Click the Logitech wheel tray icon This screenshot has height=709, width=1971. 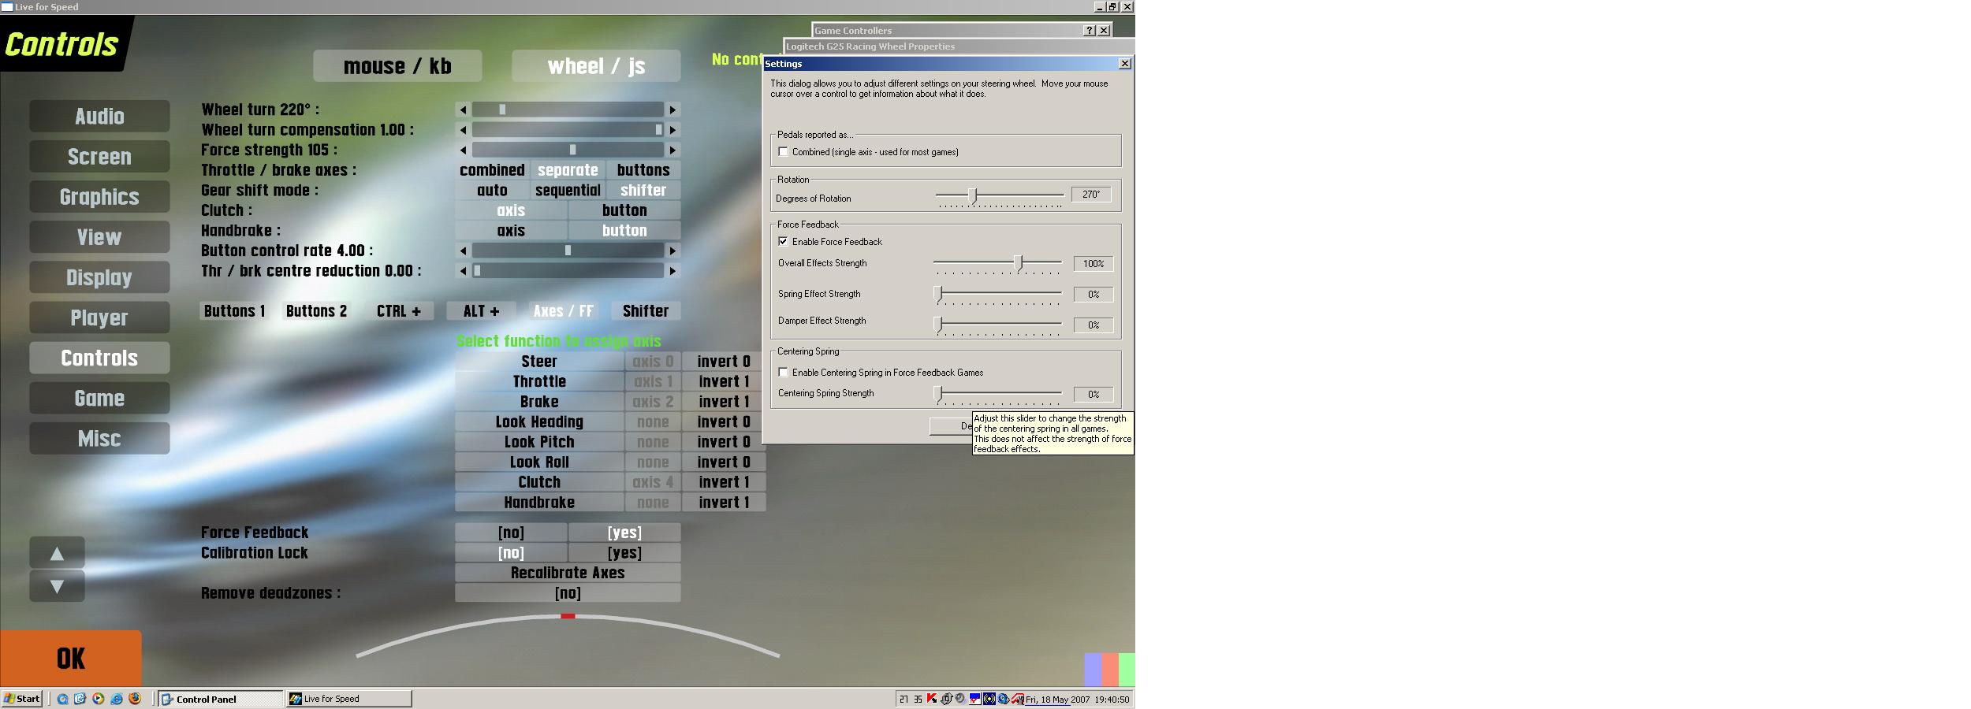point(947,699)
